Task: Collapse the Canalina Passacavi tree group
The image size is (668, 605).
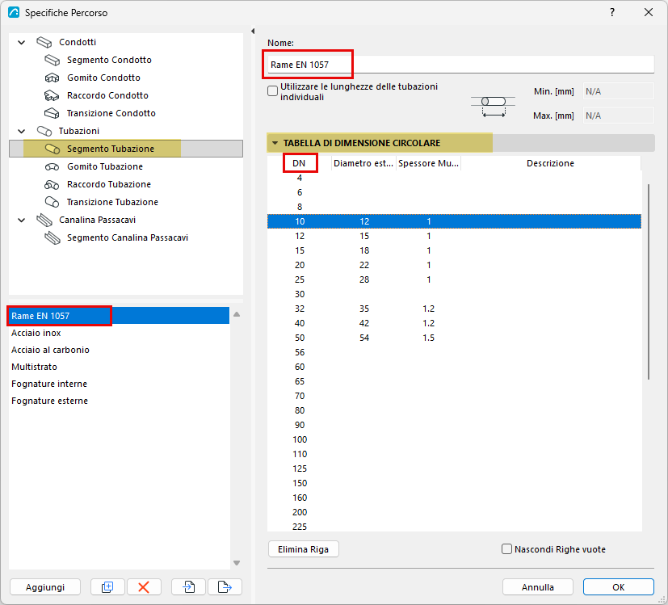Action: (21, 221)
